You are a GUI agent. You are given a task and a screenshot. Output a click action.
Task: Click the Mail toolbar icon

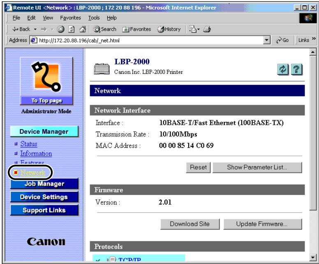click(x=192, y=29)
